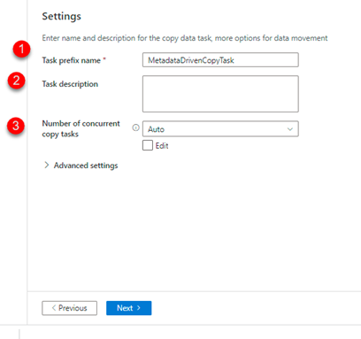Viewport: 361px width, 339px height.
Task: Enable the Edit checkbox
Action: pos(148,145)
